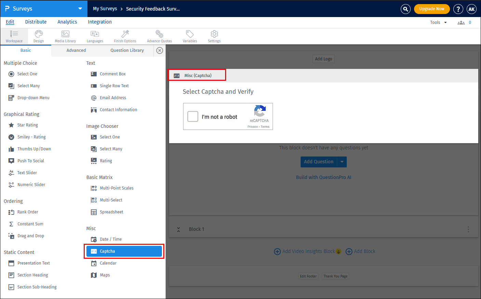Open Languages settings icon
This screenshot has height=299, width=481.
(x=95, y=36)
